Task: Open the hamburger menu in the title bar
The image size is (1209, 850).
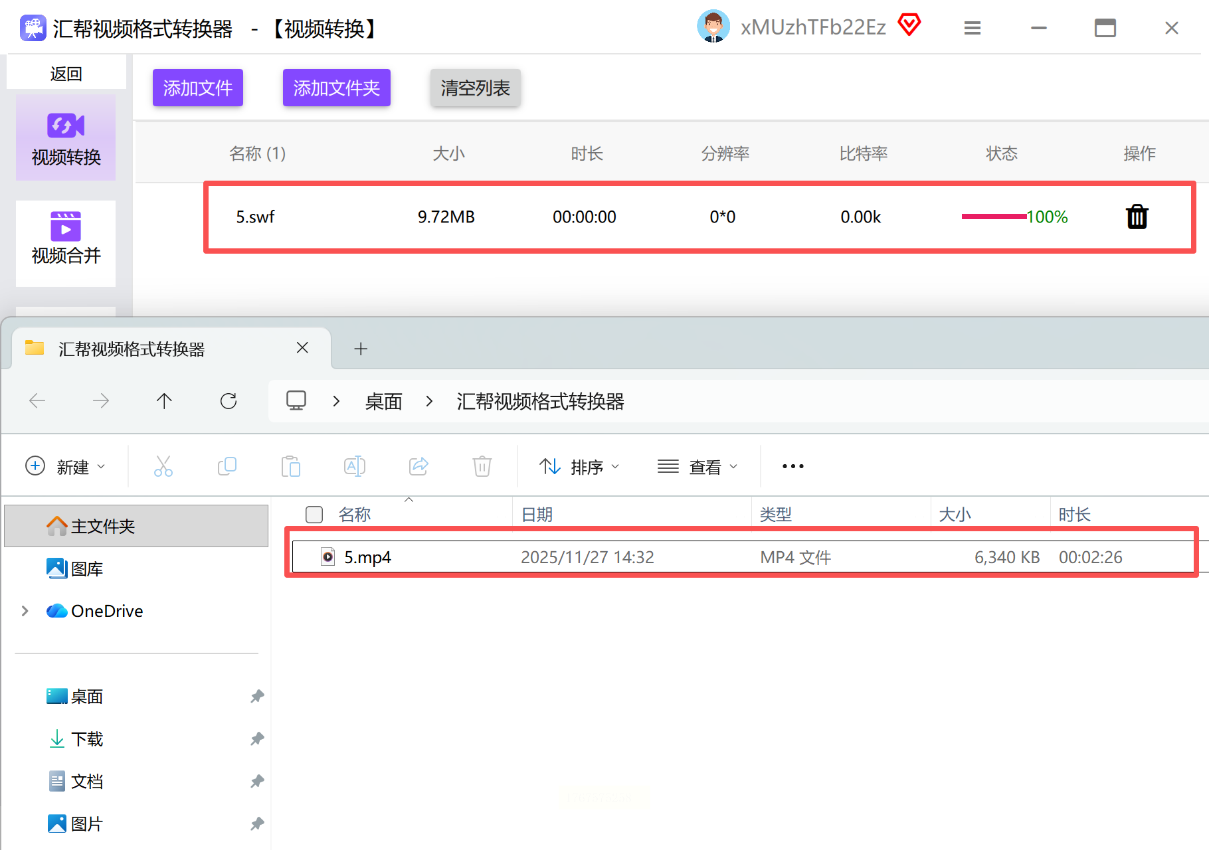Action: click(973, 28)
